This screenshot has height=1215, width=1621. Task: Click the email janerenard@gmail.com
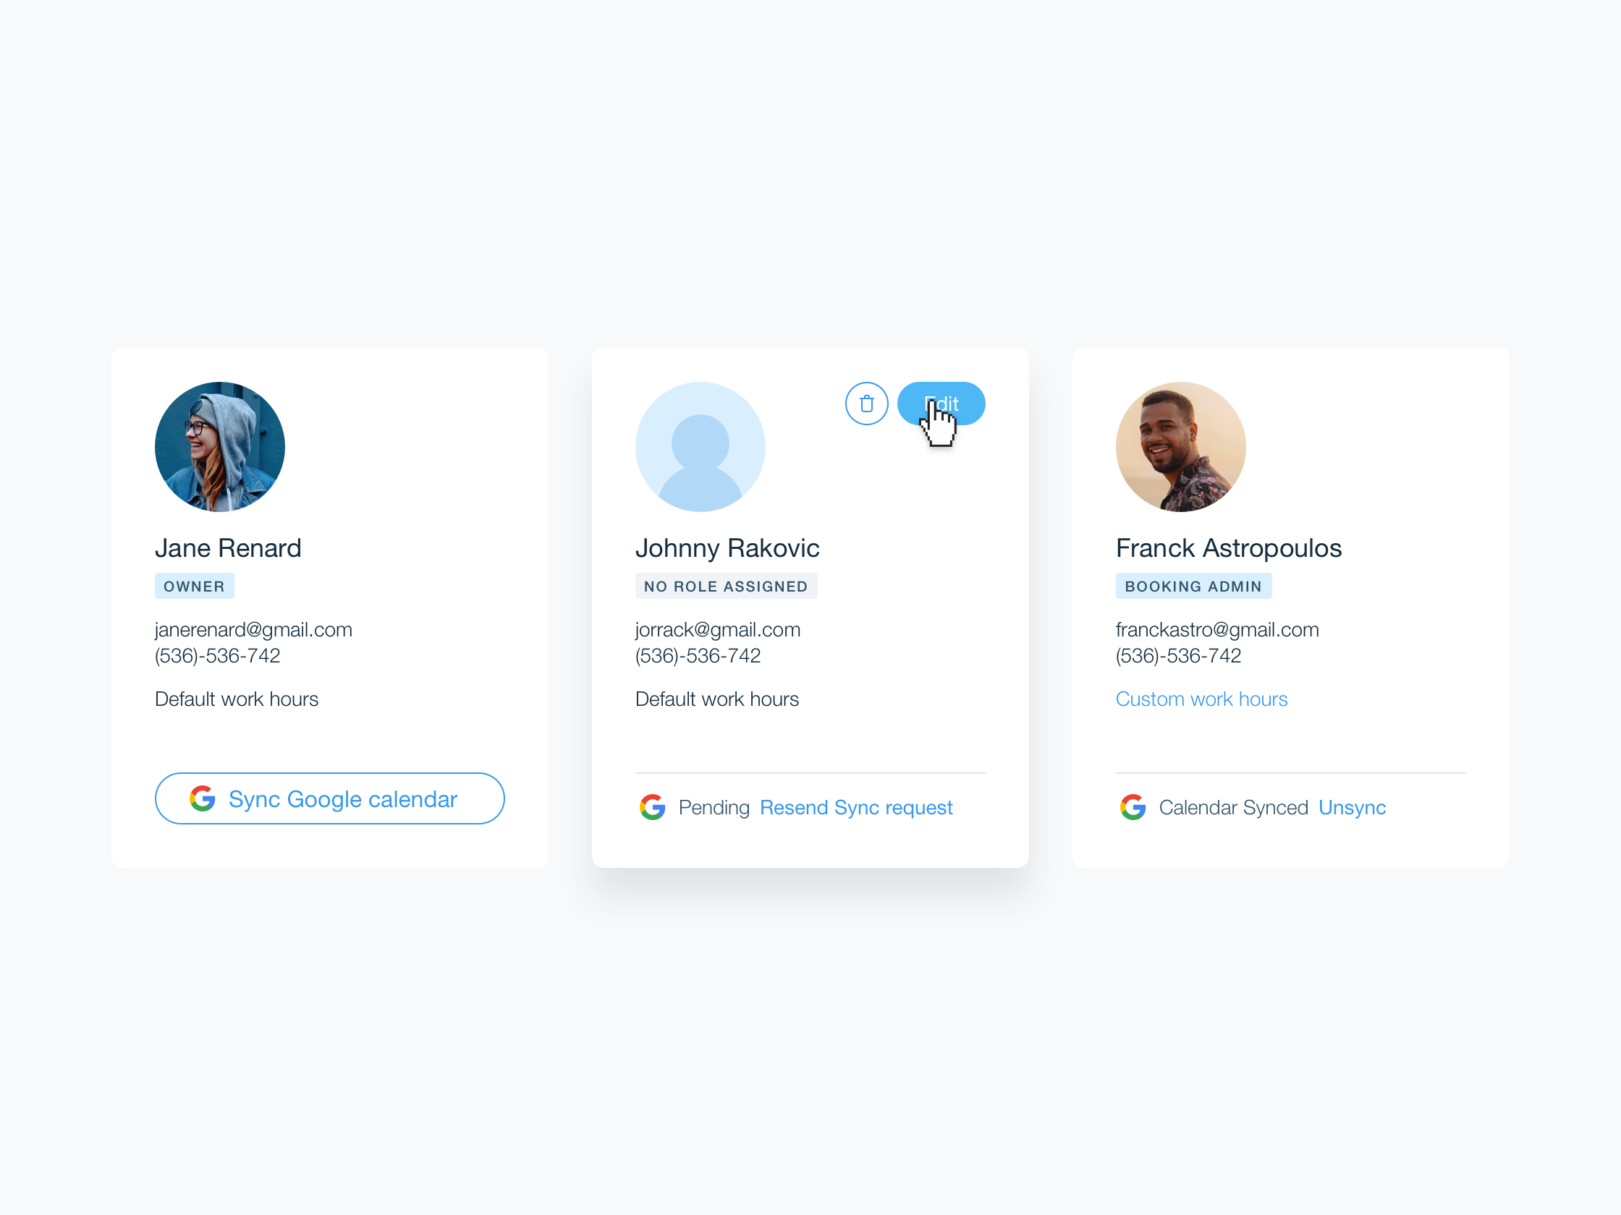point(253,629)
